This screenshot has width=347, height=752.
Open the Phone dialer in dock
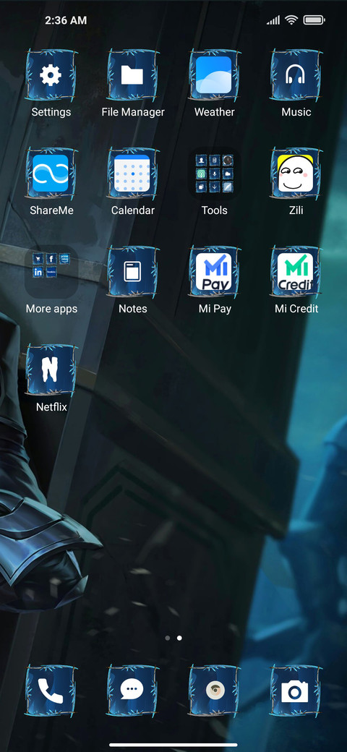click(51, 691)
